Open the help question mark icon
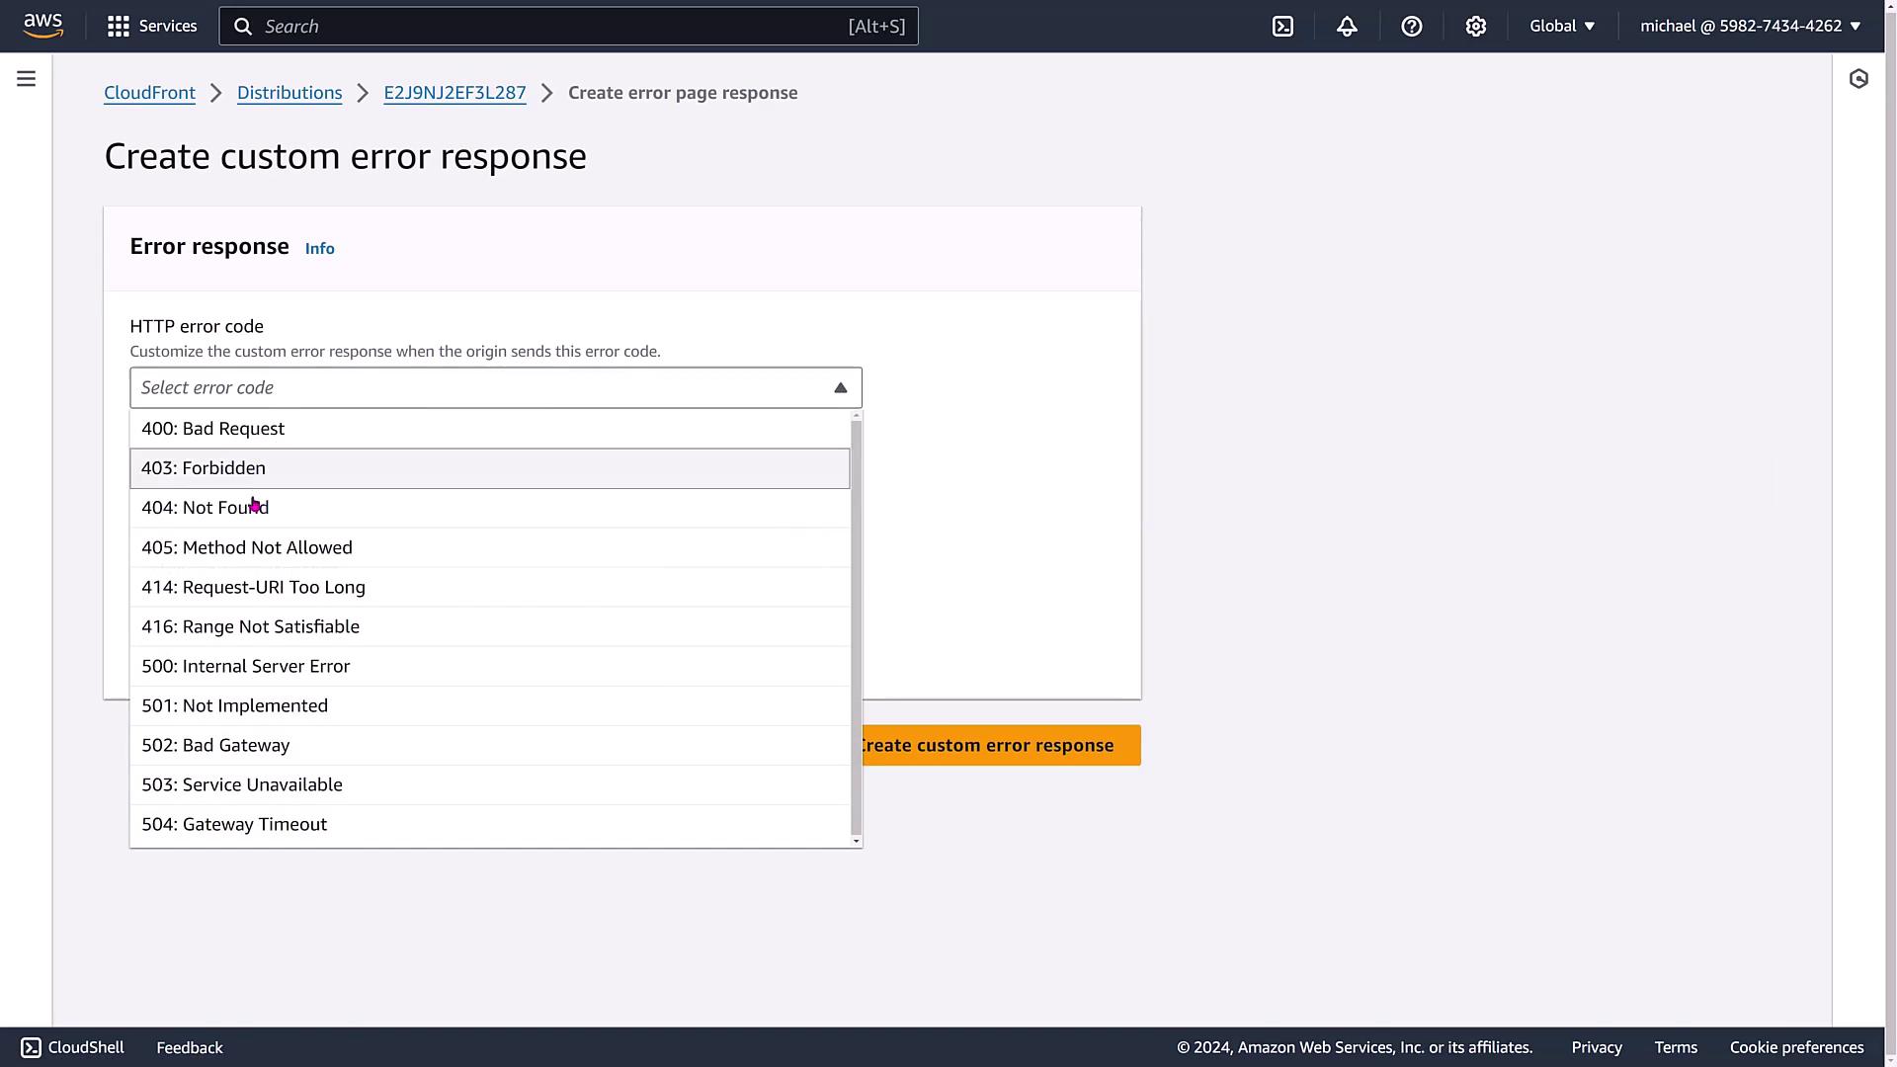Screen dimensions: 1897x1067 1411,27
